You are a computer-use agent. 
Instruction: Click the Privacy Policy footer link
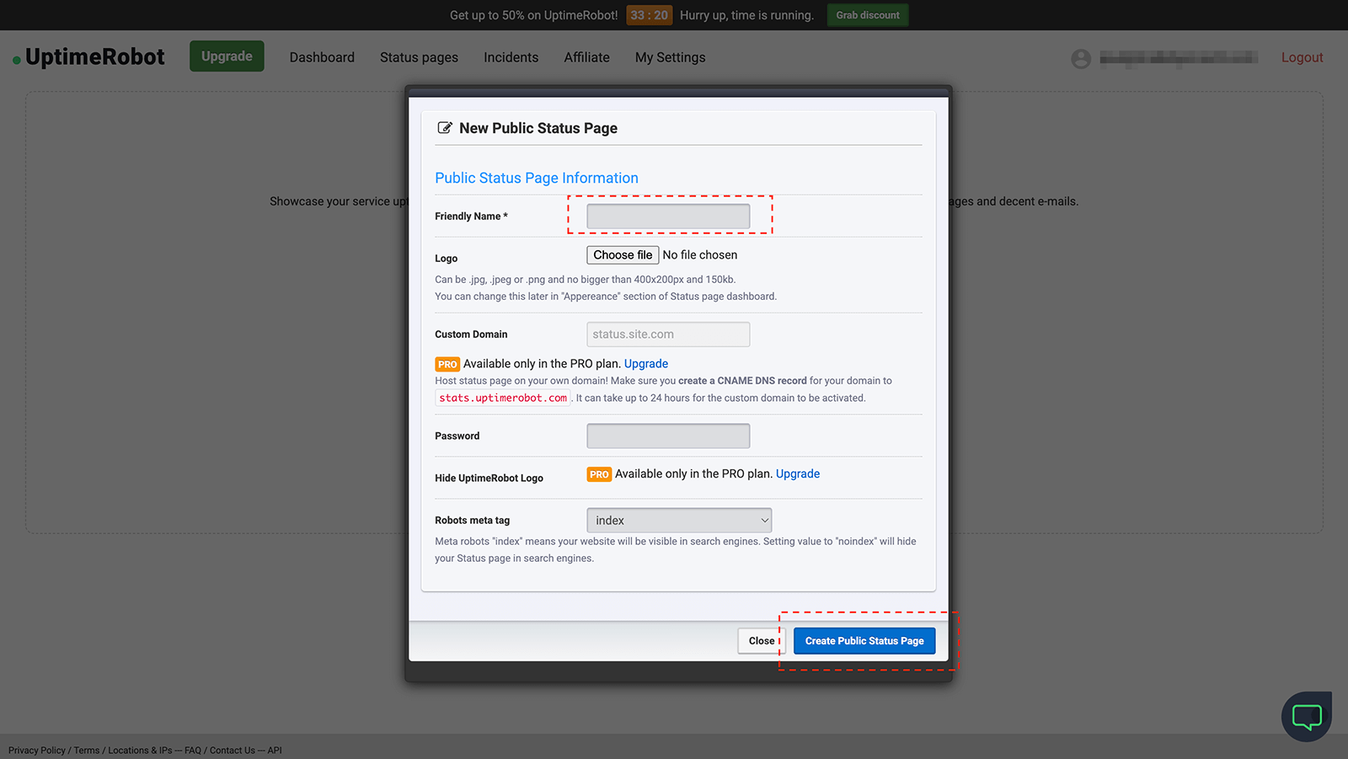pos(36,751)
